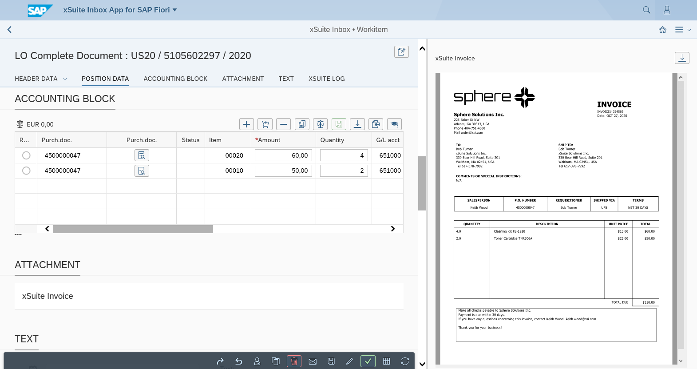
Task: Click the envelope mail icon in footer
Action: (313, 361)
